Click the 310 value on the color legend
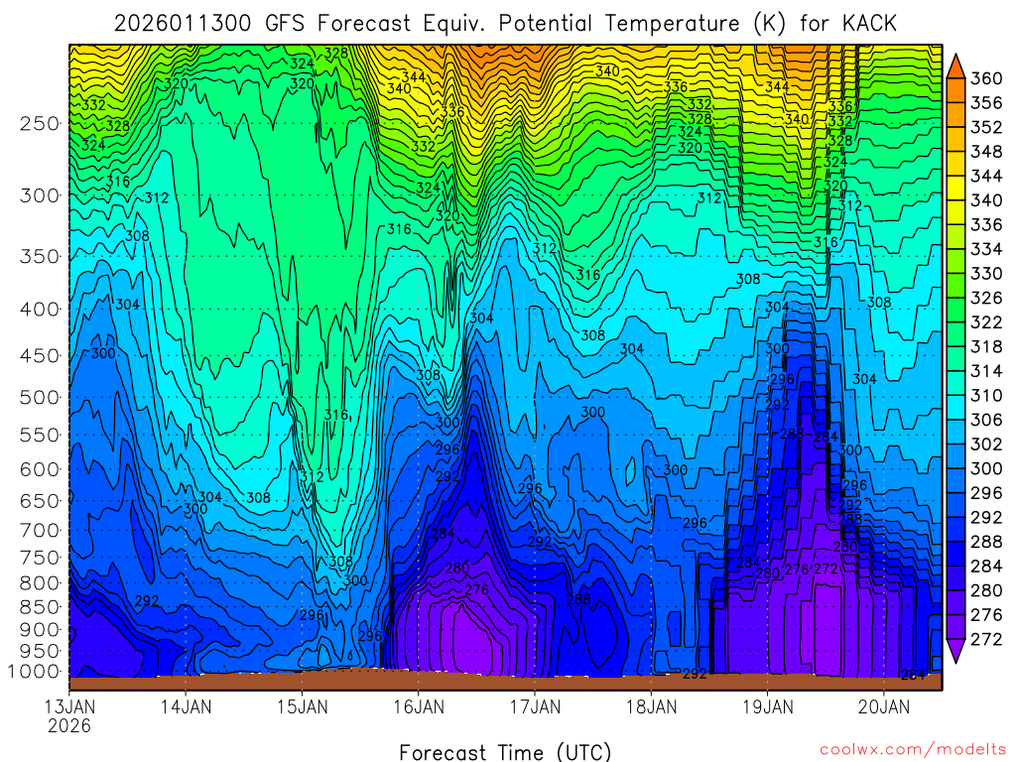1016x762 pixels. pyautogui.click(x=986, y=395)
